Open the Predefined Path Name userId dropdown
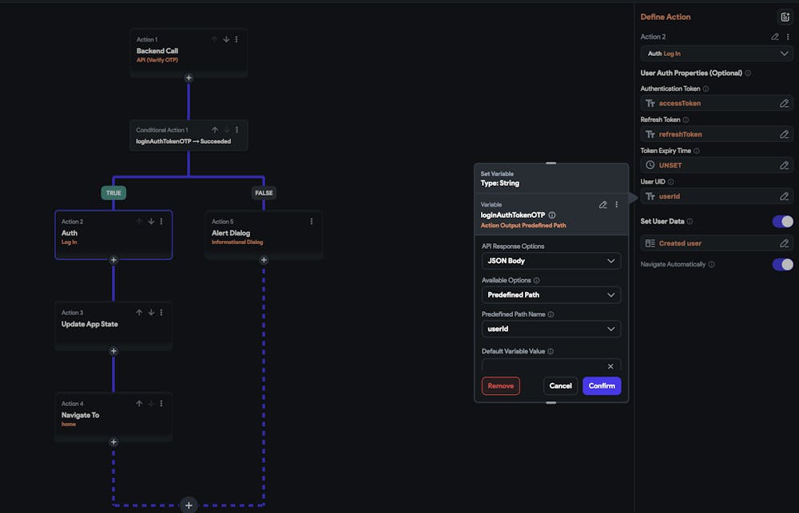 pos(551,329)
